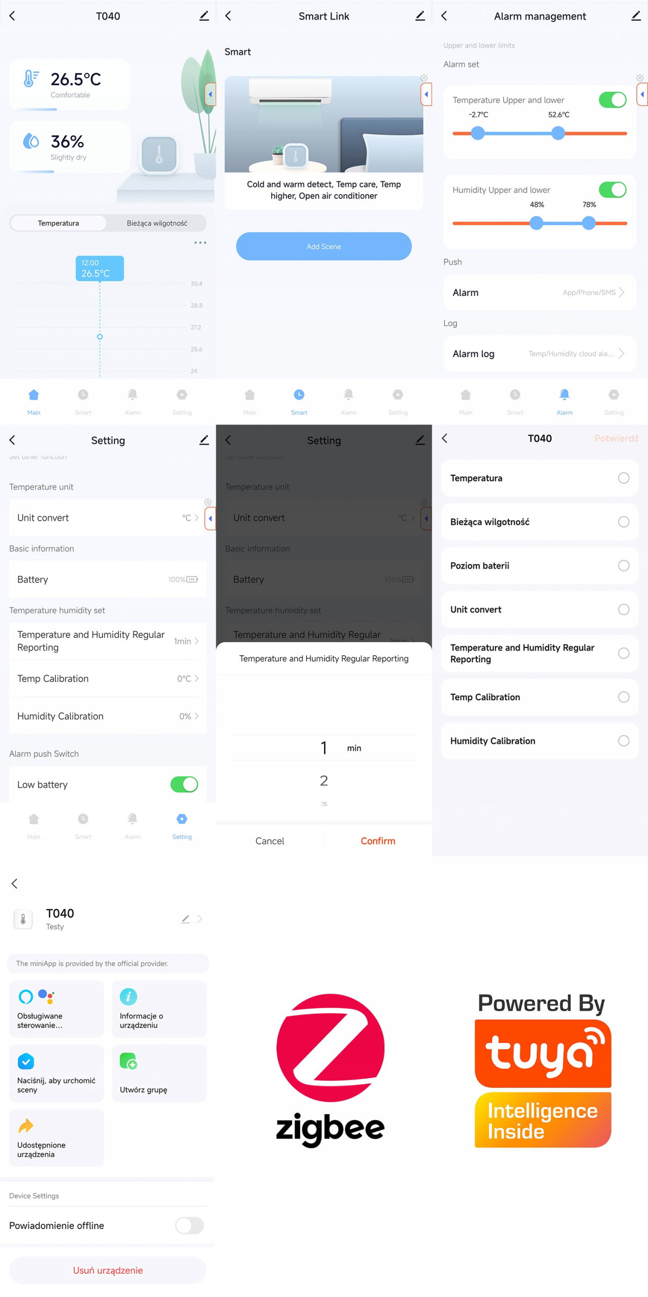The height and width of the screenshot is (1297, 648).
Task: Expand the Temp Calibration setting chevron
Action: pyautogui.click(x=196, y=678)
